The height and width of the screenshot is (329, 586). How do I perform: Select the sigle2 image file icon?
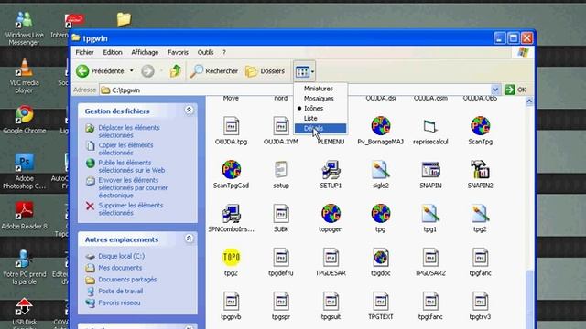[381, 170]
